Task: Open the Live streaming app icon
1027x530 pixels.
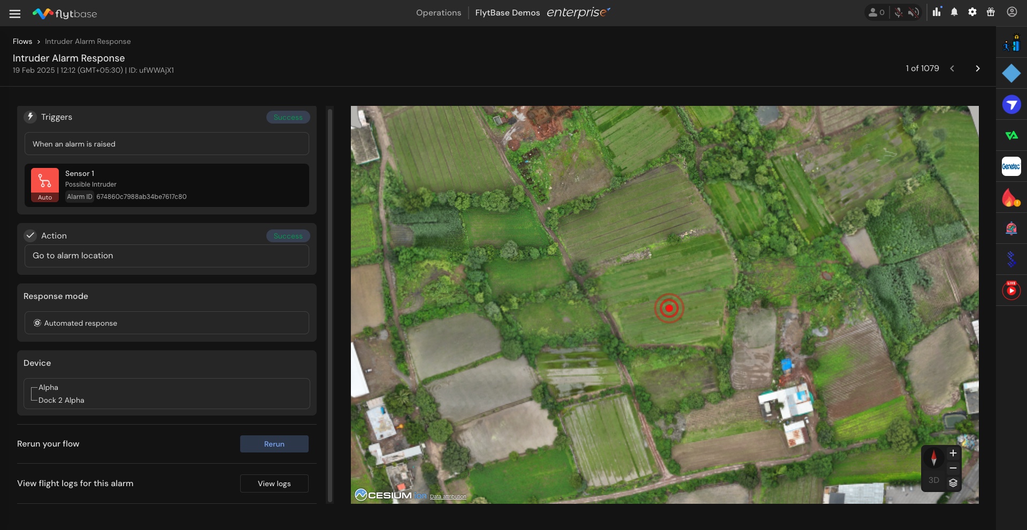Action: (1011, 290)
